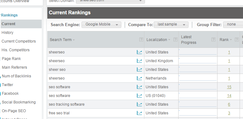Viewport: 243px width, 119px height.
Task: Open Facebook in sidebar
Action: pyautogui.click(x=10, y=93)
